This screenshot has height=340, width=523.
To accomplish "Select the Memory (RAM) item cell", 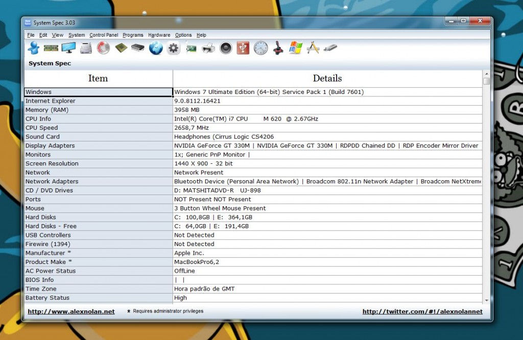I will coord(98,110).
